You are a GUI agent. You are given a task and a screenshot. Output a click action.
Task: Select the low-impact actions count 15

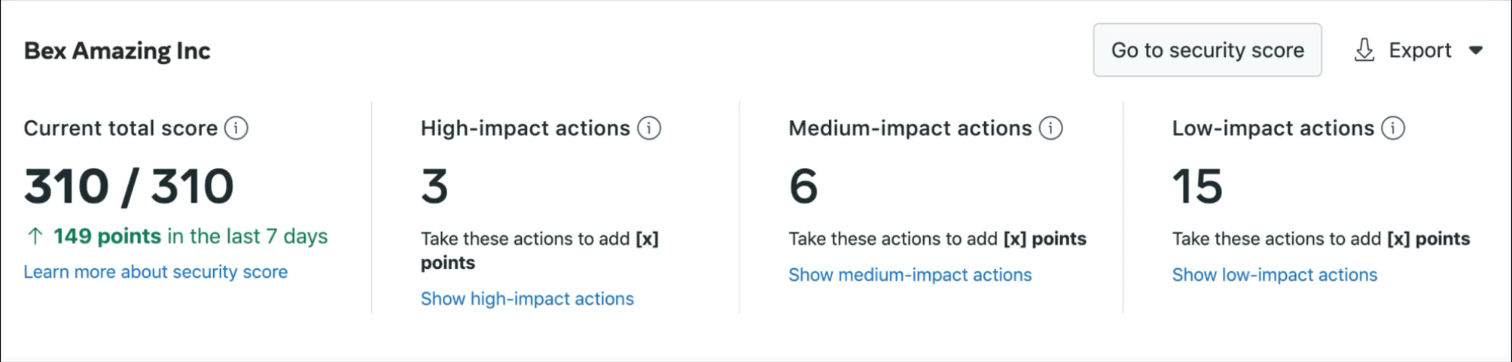pyautogui.click(x=1197, y=186)
